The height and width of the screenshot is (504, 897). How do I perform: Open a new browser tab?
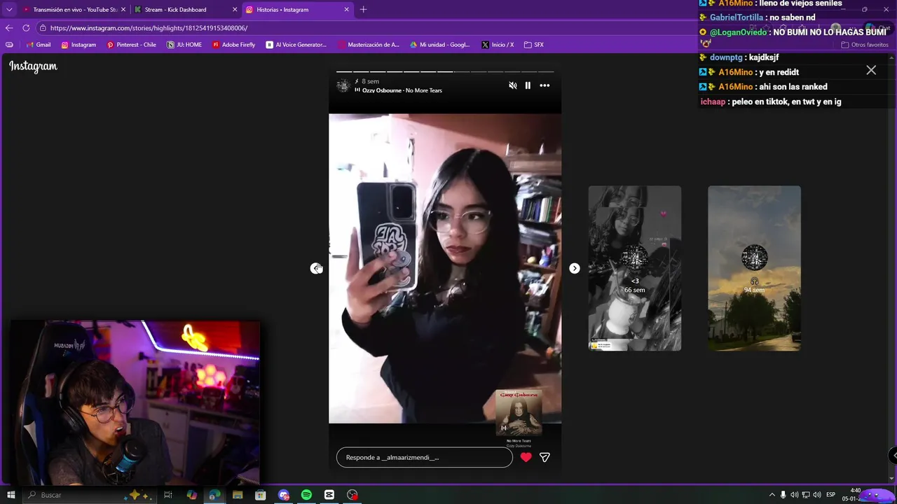point(363,10)
